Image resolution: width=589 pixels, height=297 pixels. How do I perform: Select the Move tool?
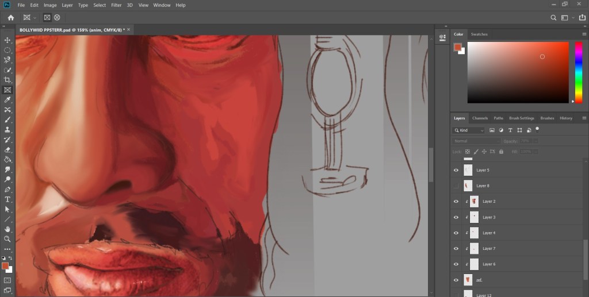point(7,40)
